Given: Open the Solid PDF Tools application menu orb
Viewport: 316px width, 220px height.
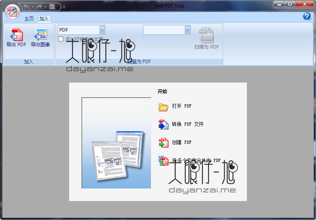Looking at the screenshot, I should [x=12, y=11].
